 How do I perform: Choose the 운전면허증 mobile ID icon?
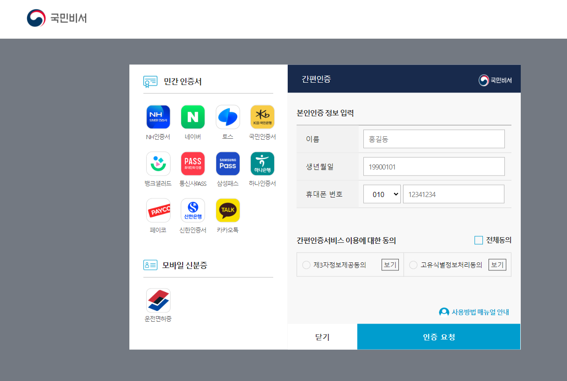click(158, 300)
